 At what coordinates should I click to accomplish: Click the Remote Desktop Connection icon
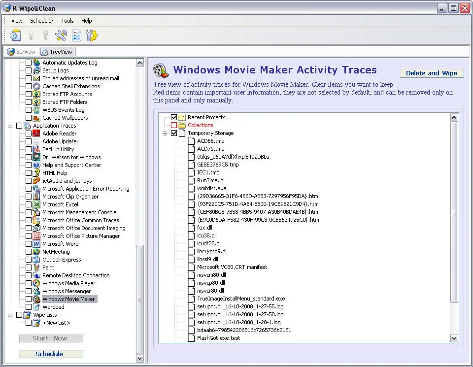[x=36, y=275]
